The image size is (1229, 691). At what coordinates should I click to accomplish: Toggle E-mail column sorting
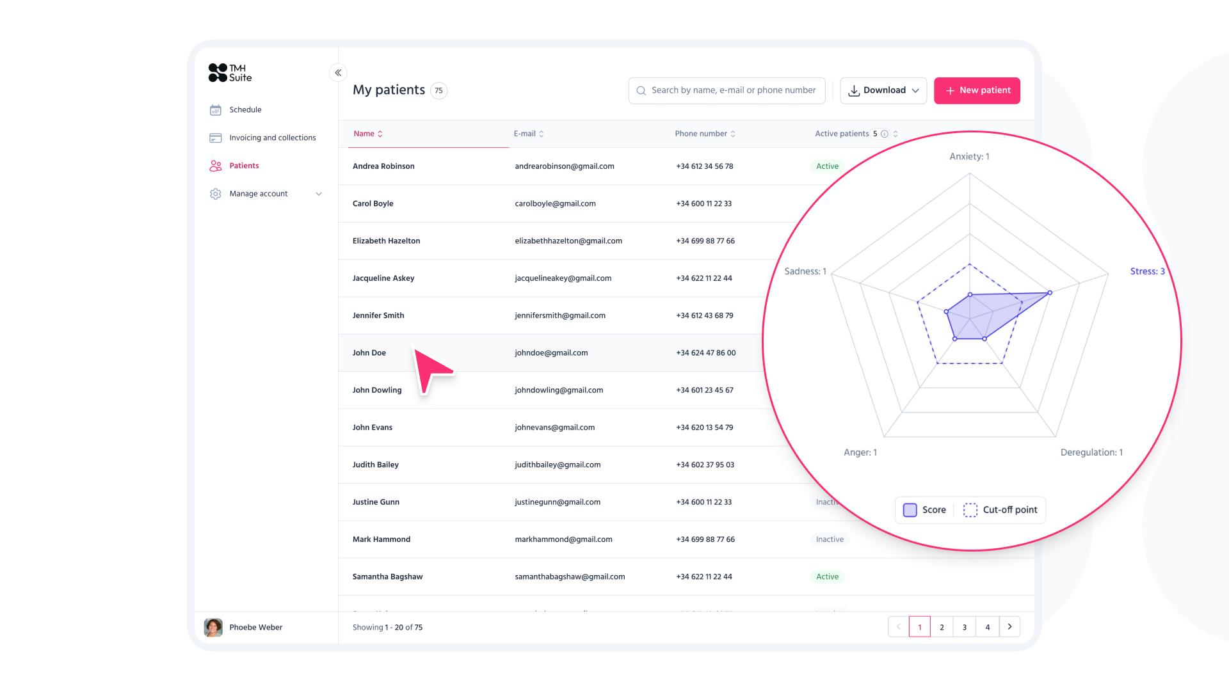click(541, 134)
